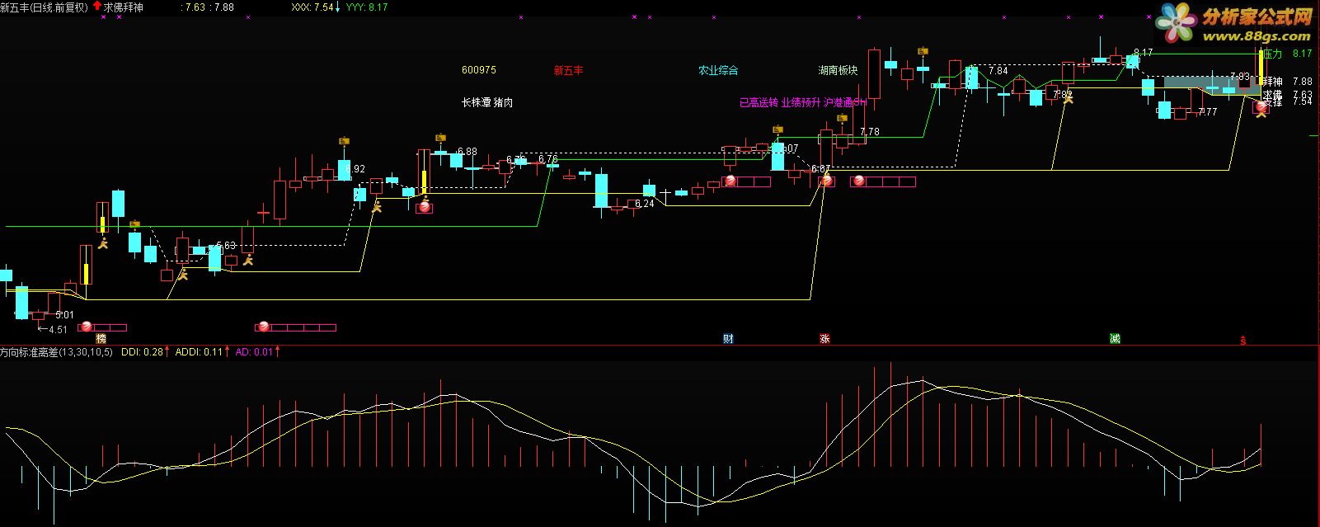Open the red $ marker on the timeline
The width and height of the screenshot is (1320, 527).
pyautogui.click(x=1243, y=340)
